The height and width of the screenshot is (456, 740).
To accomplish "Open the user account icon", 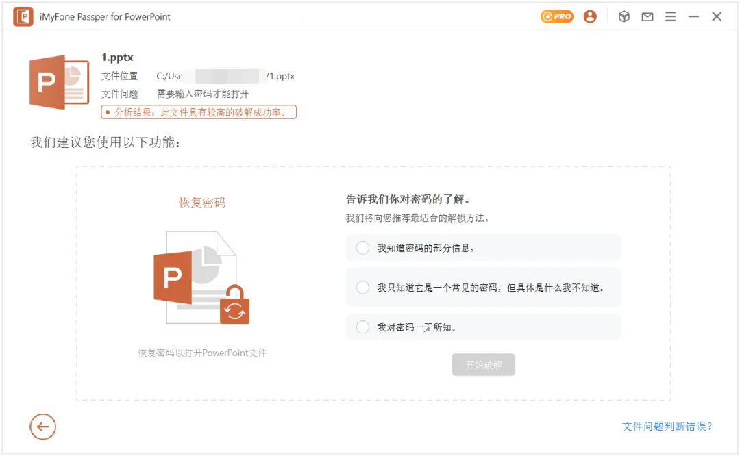I will tap(590, 16).
